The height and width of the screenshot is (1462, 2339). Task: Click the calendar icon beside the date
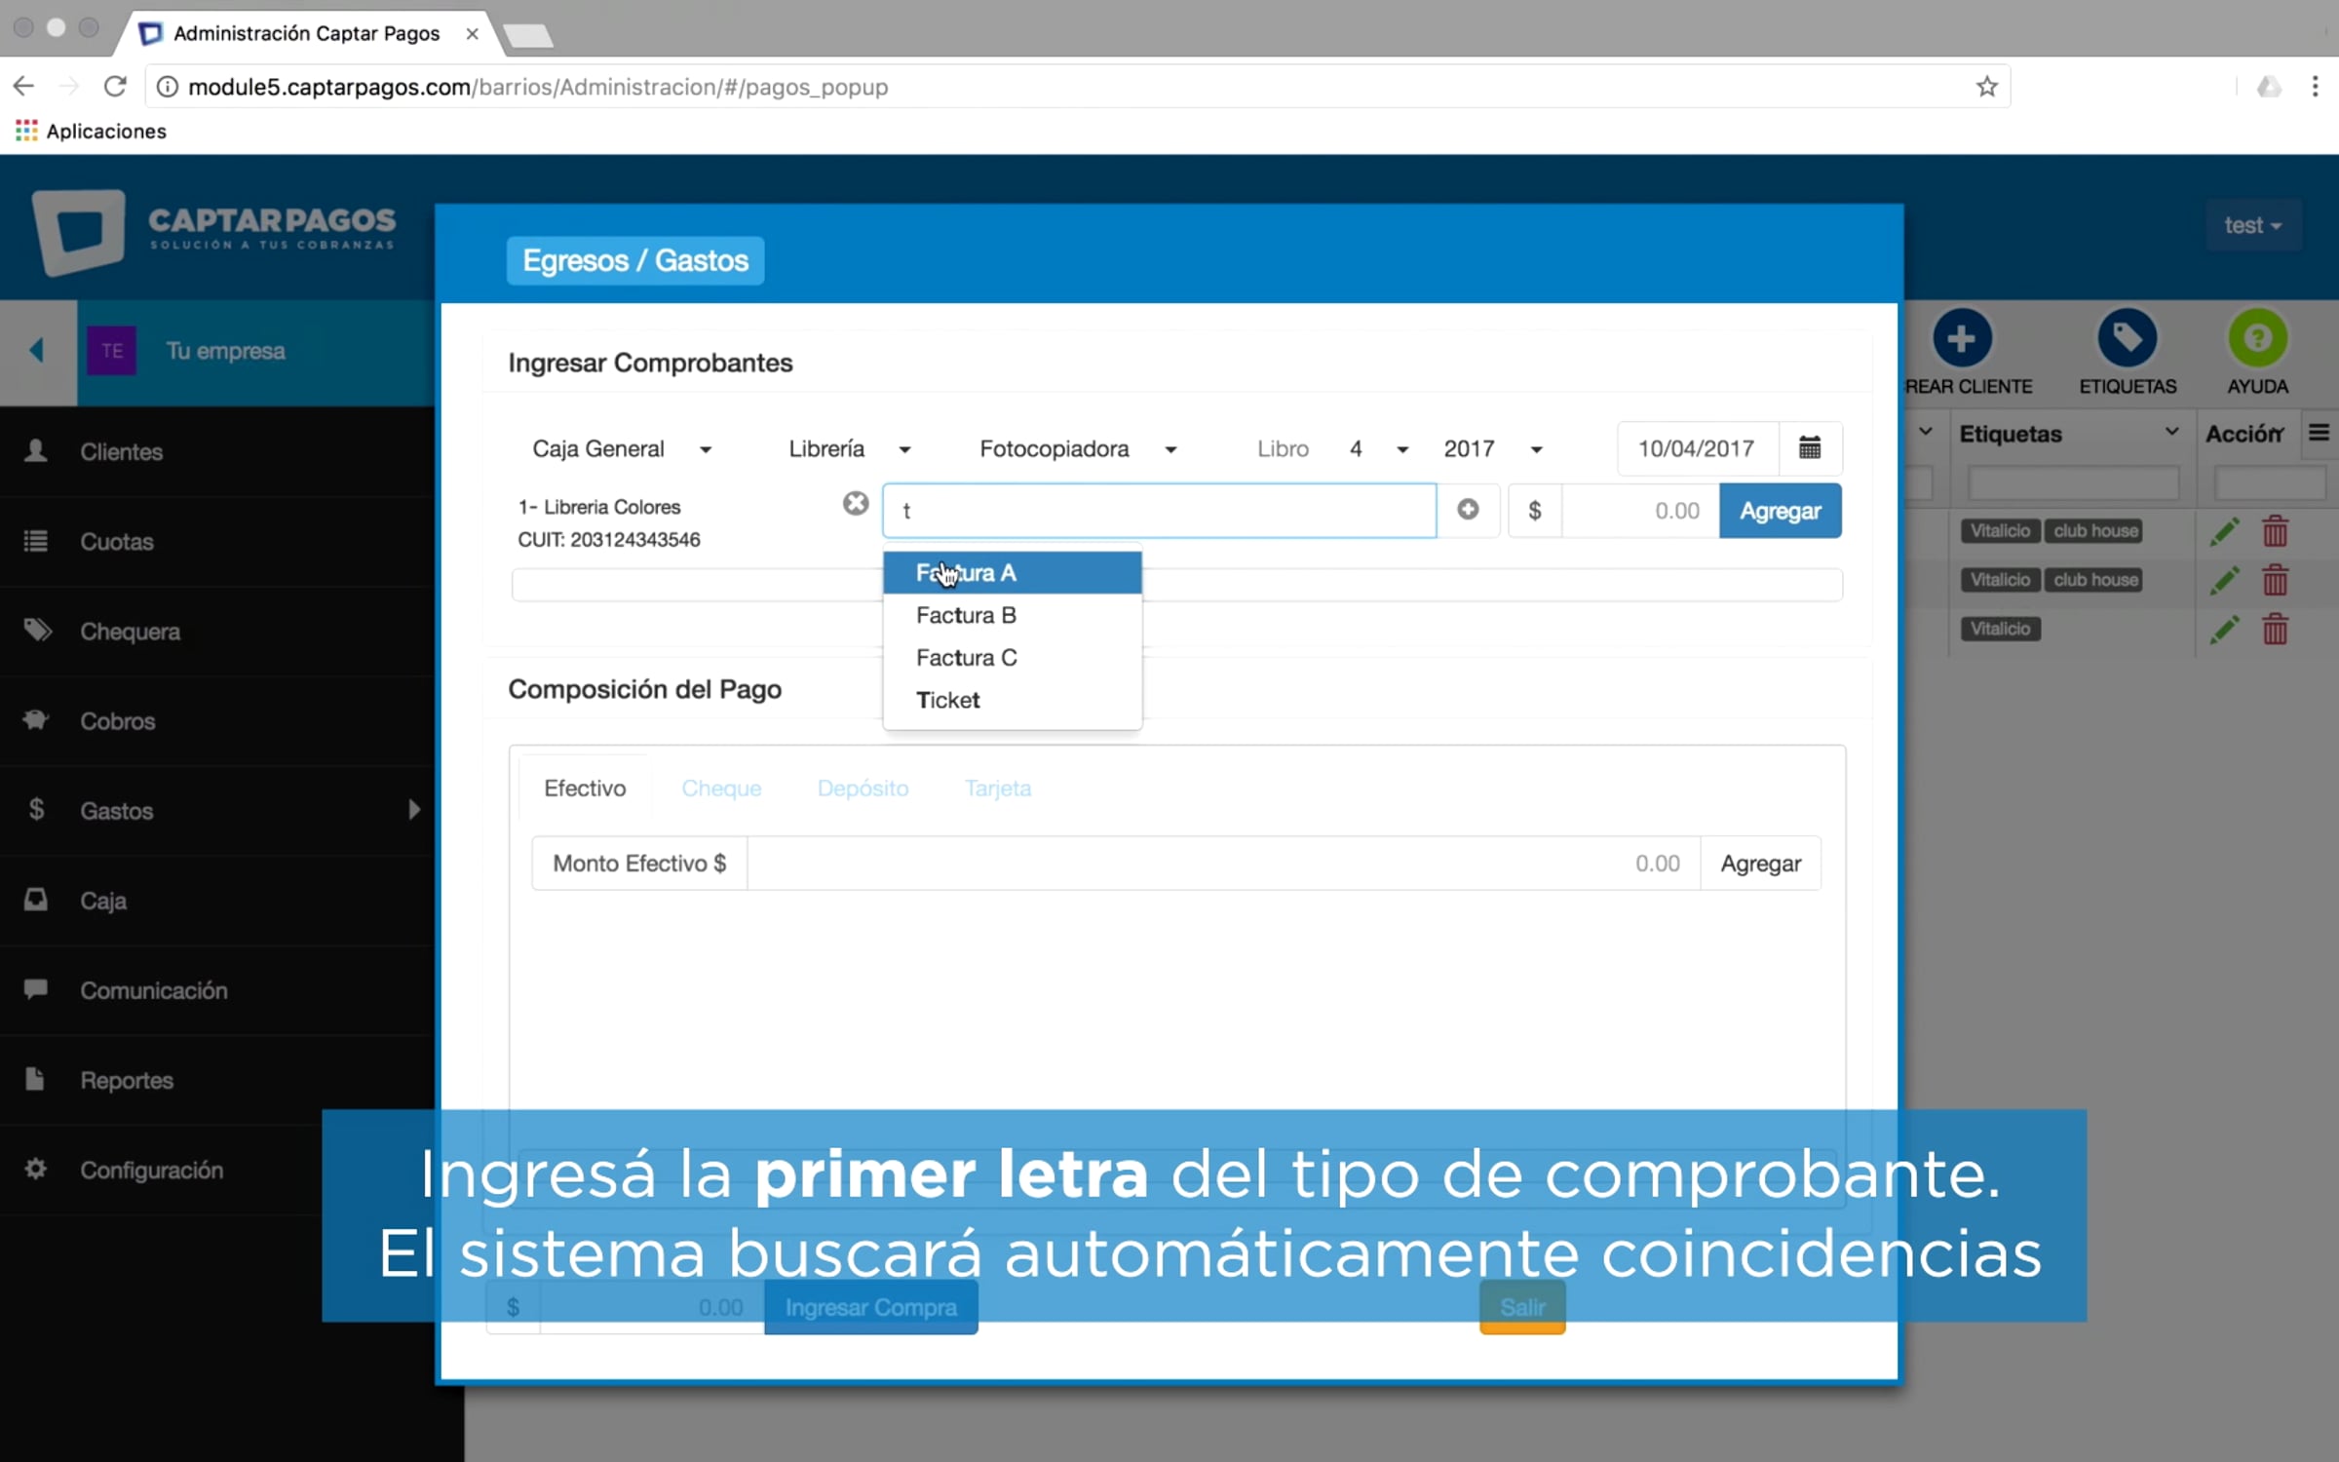click(1809, 448)
